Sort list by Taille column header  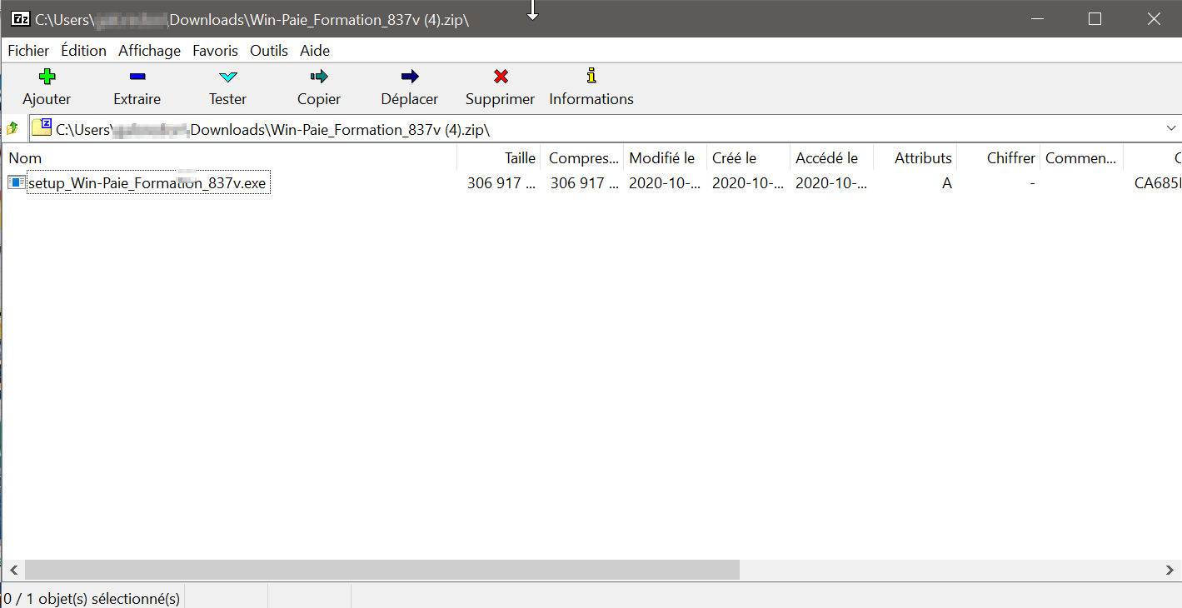click(520, 158)
